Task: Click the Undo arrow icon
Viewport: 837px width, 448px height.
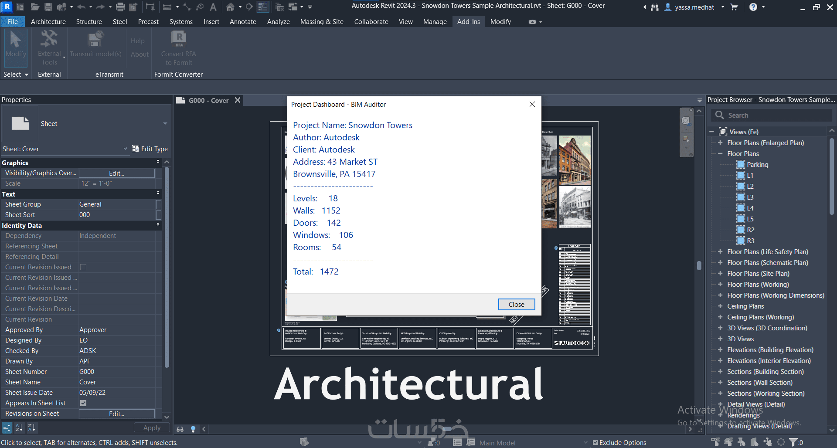Action: click(x=81, y=7)
